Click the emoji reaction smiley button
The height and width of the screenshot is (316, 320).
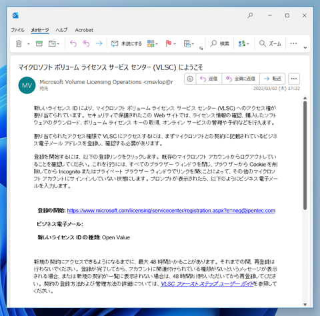click(190, 79)
